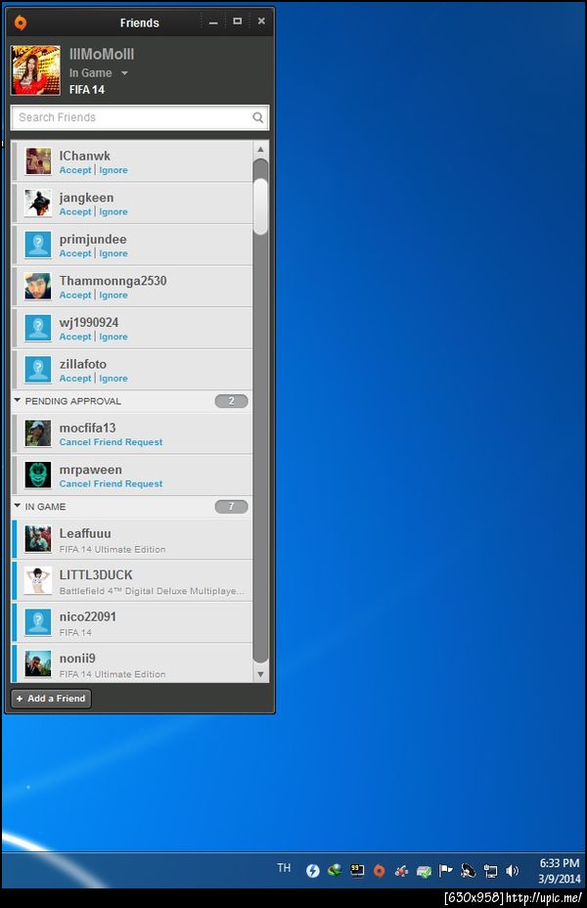Ignore wj1990924's friend request
This screenshot has height=908, width=587.
tap(113, 337)
